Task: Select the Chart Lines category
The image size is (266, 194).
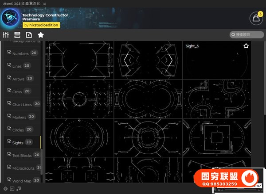Action: pyautogui.click(x=22, y=105)
